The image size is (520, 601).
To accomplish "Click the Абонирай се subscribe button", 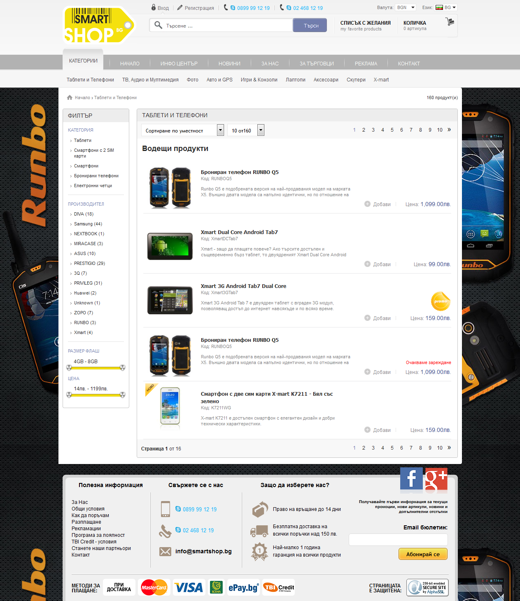I will click(x=423, y=554).
